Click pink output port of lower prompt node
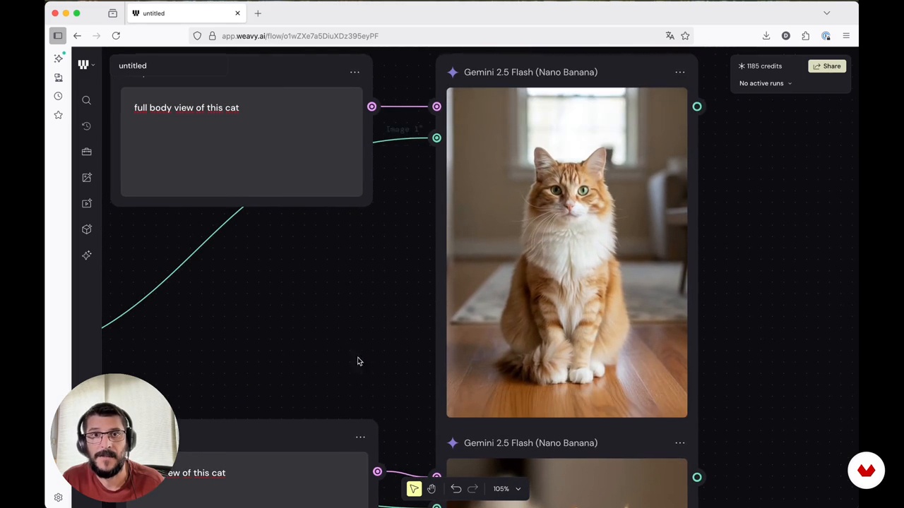This screenshot has height=508, width=904. coord(377,471)
